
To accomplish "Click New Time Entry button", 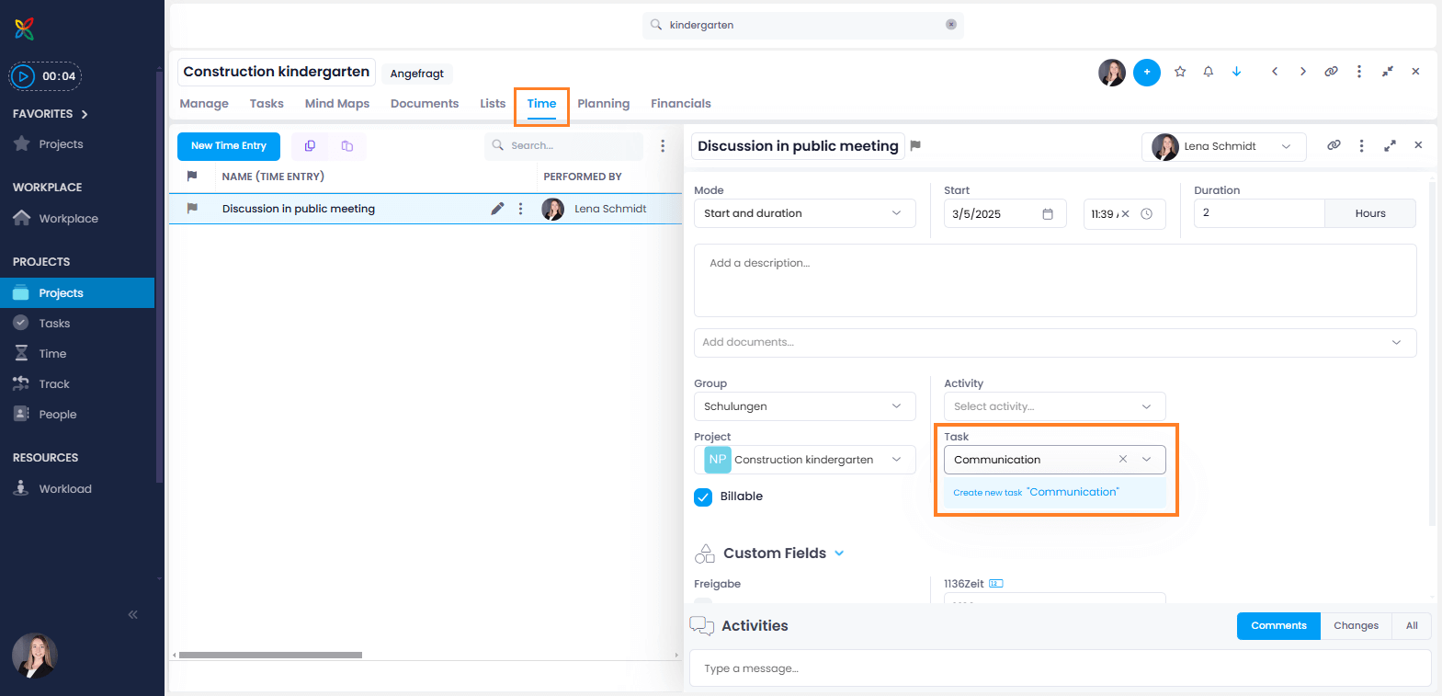I will click(x=229, y=146).
